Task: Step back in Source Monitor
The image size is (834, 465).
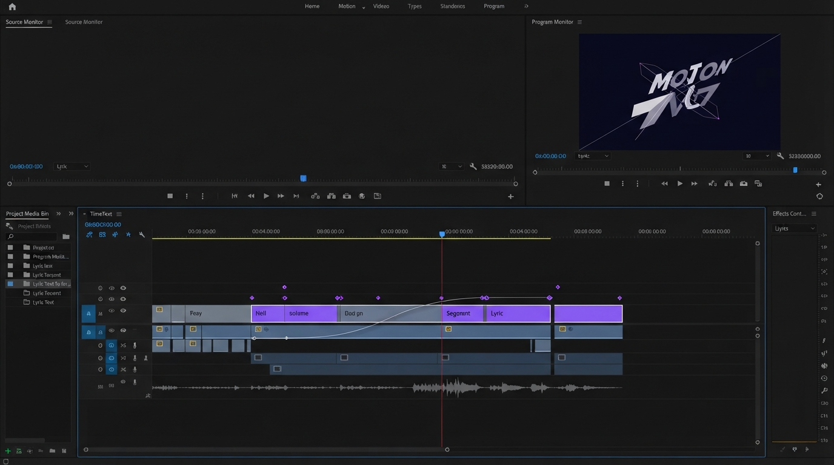Action: (x=251, y=196)
